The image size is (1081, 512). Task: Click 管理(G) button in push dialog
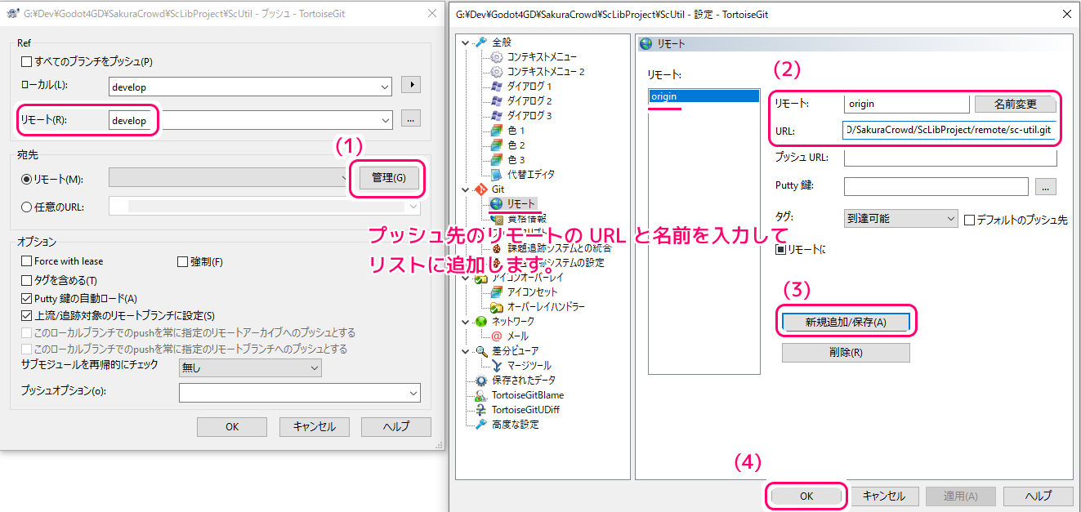point(388,178)
